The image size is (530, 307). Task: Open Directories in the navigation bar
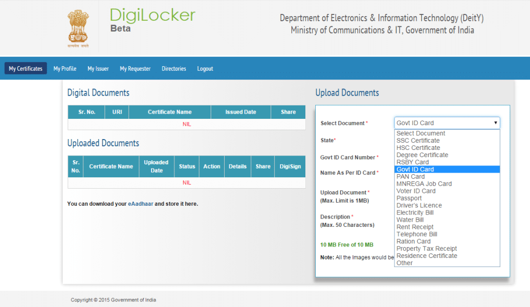(x=174, y=69)
